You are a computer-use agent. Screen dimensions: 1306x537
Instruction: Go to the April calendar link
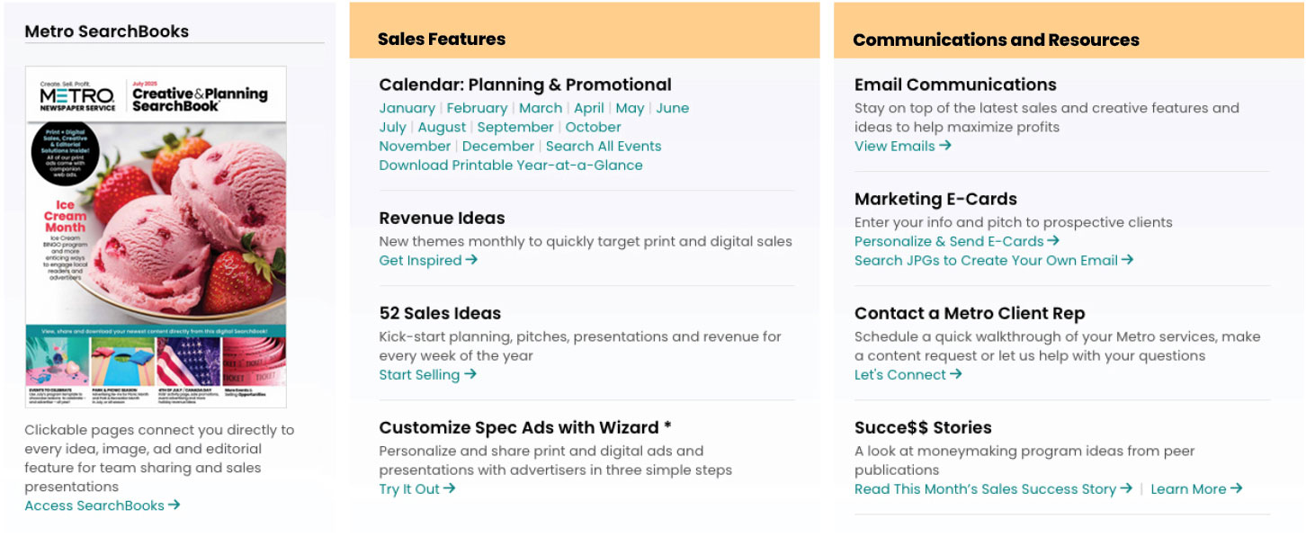coord(589,108)
